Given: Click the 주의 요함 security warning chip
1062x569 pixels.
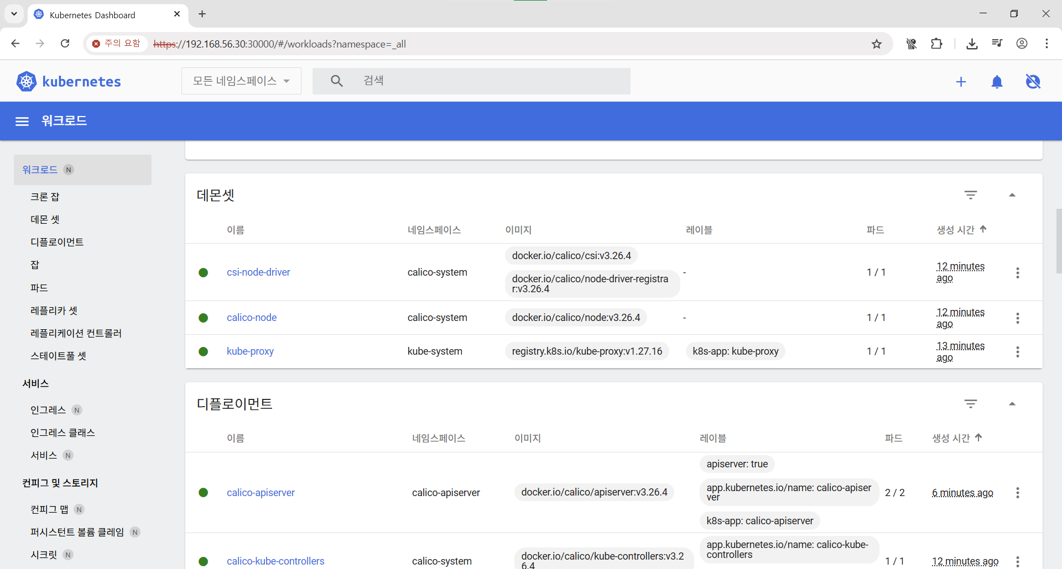Looking at the screenshot, I should [116, 44].
